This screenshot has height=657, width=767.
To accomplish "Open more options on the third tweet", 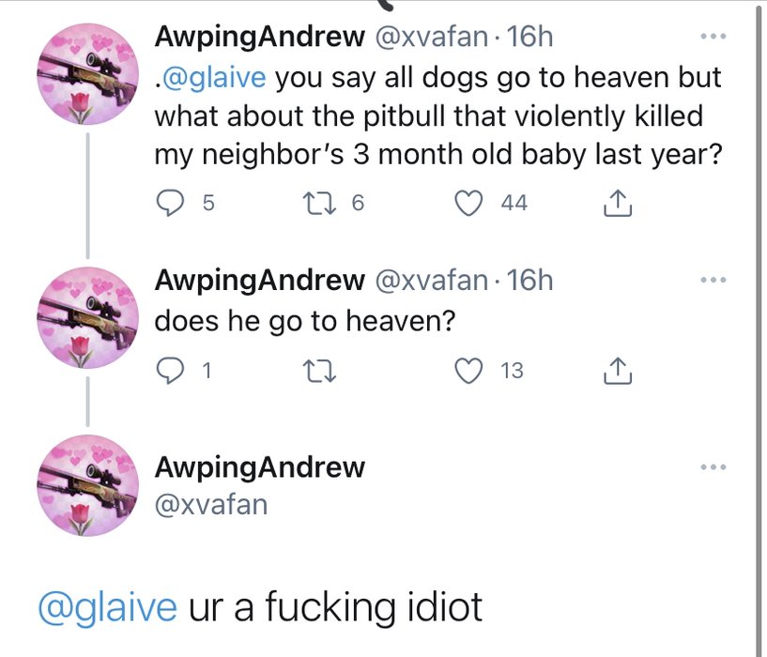I will [713, 466].
